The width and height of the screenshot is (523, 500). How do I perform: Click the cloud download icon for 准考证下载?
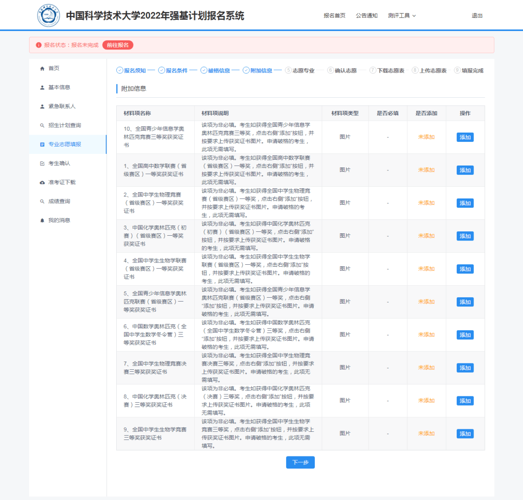(42, 182)
